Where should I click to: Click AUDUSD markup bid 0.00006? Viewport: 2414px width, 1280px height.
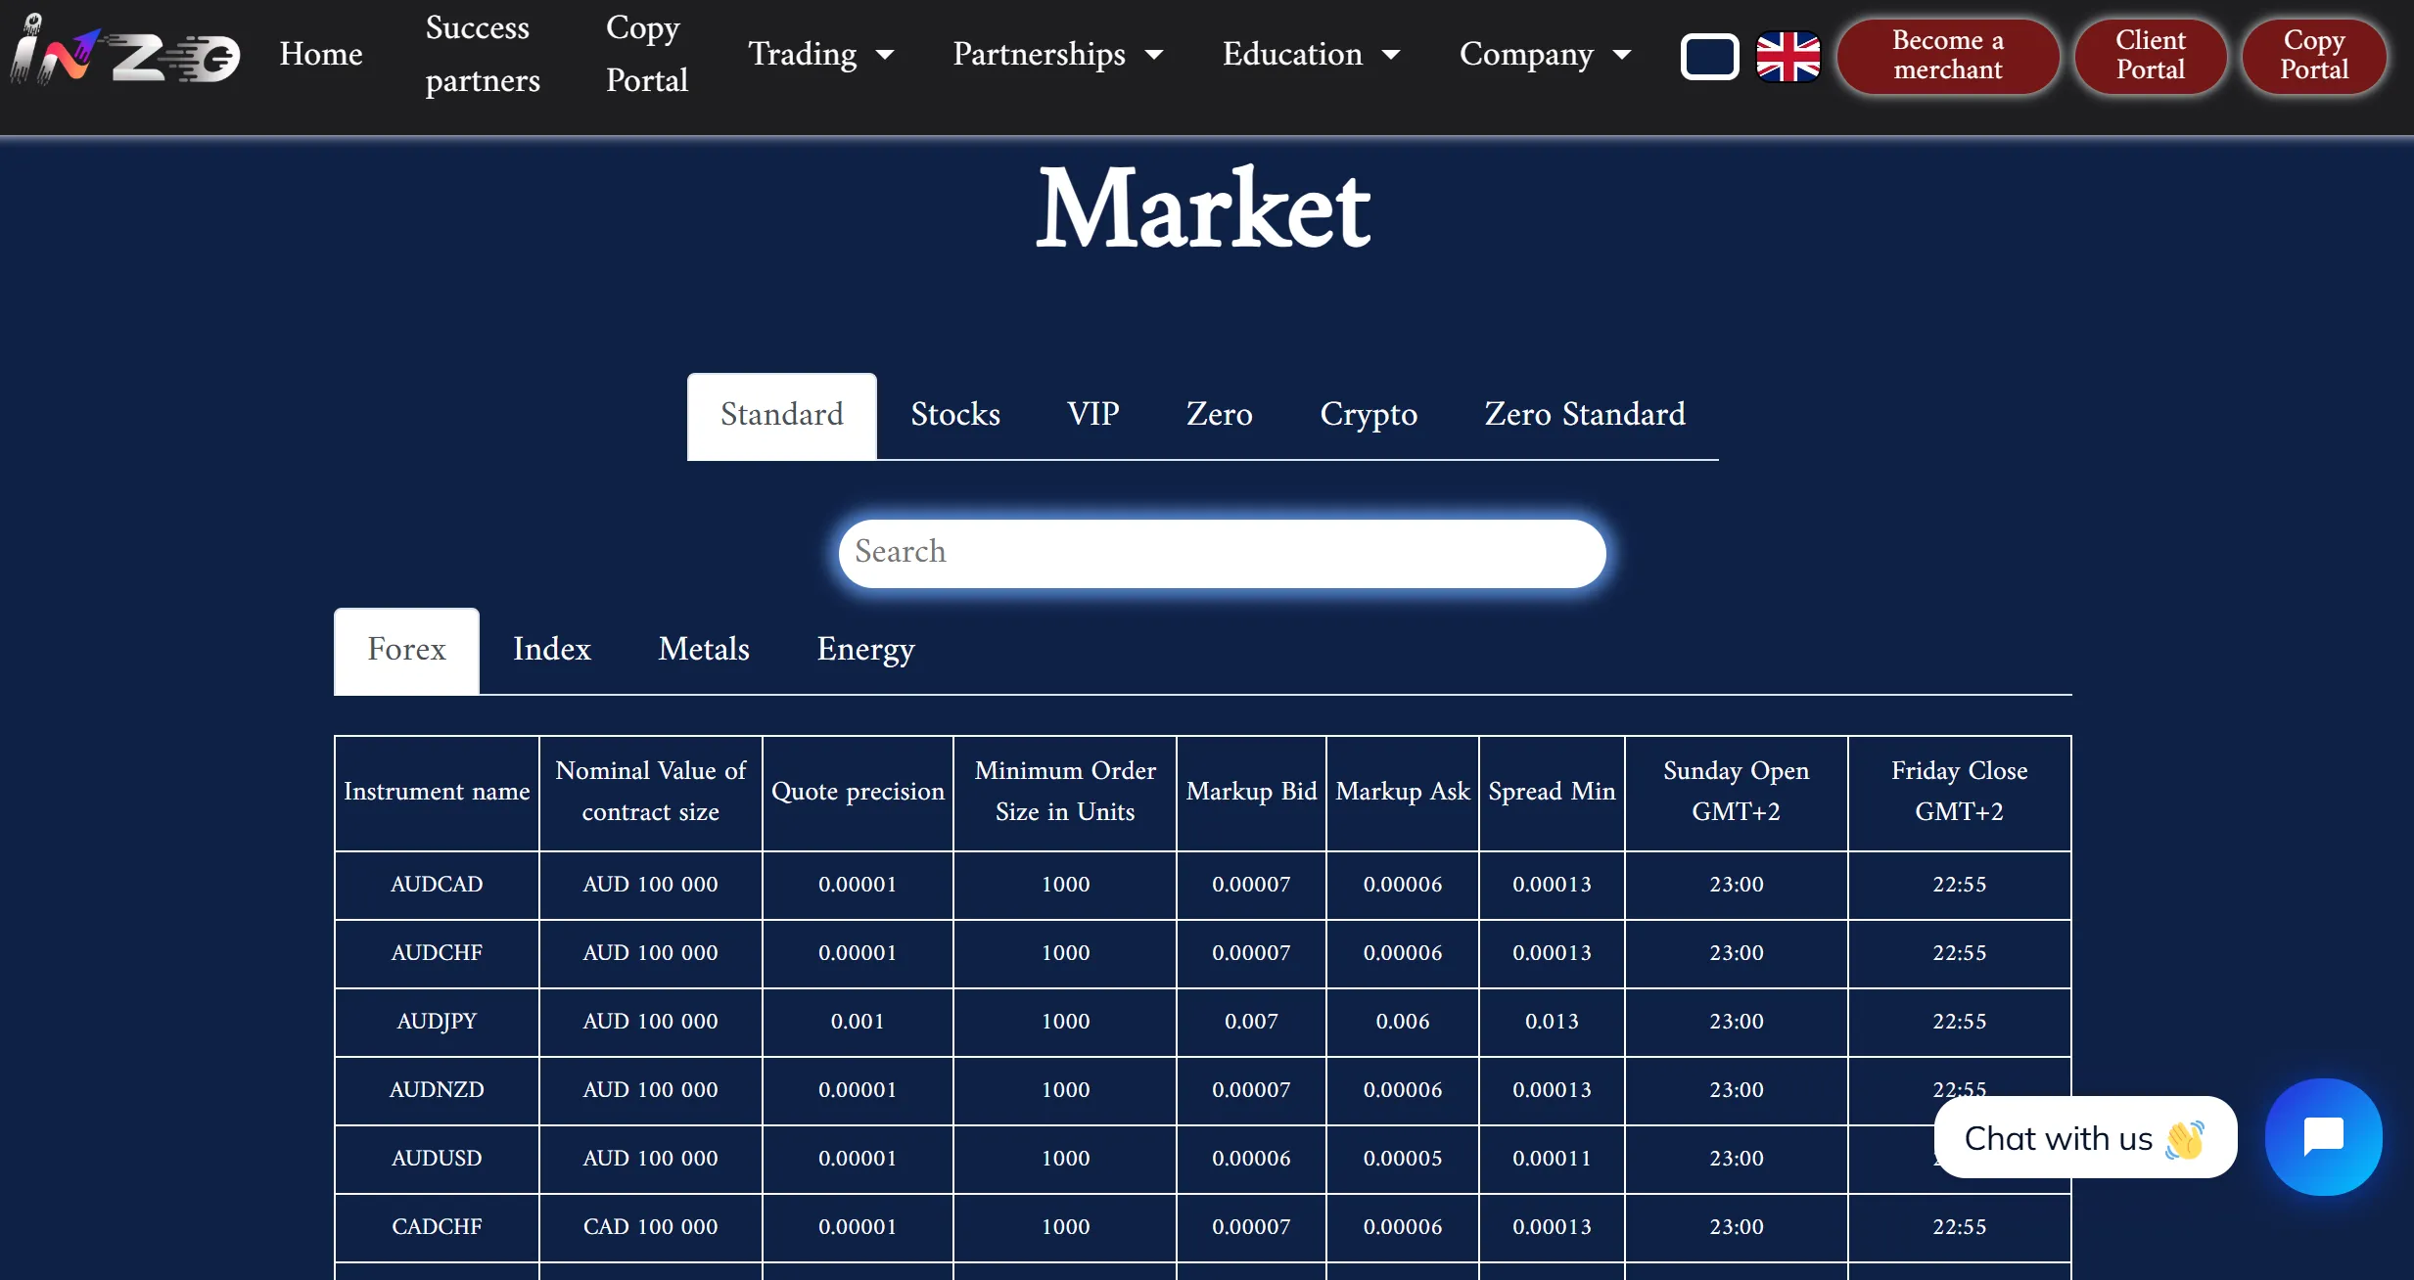click(x=1251, y=1159)
